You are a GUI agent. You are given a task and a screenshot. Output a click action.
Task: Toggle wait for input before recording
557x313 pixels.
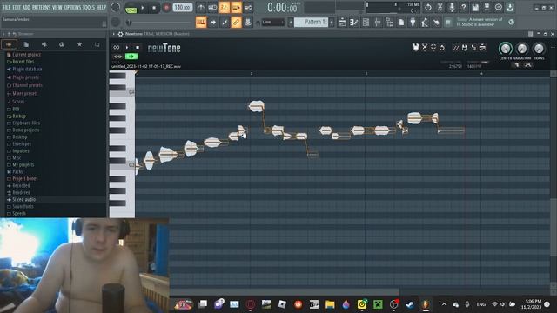(212, 8)
